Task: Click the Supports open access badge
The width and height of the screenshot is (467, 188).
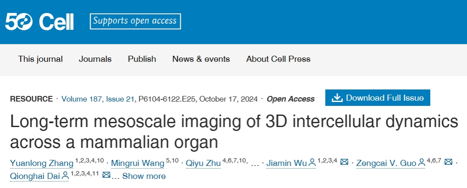Action: [135, 21]
